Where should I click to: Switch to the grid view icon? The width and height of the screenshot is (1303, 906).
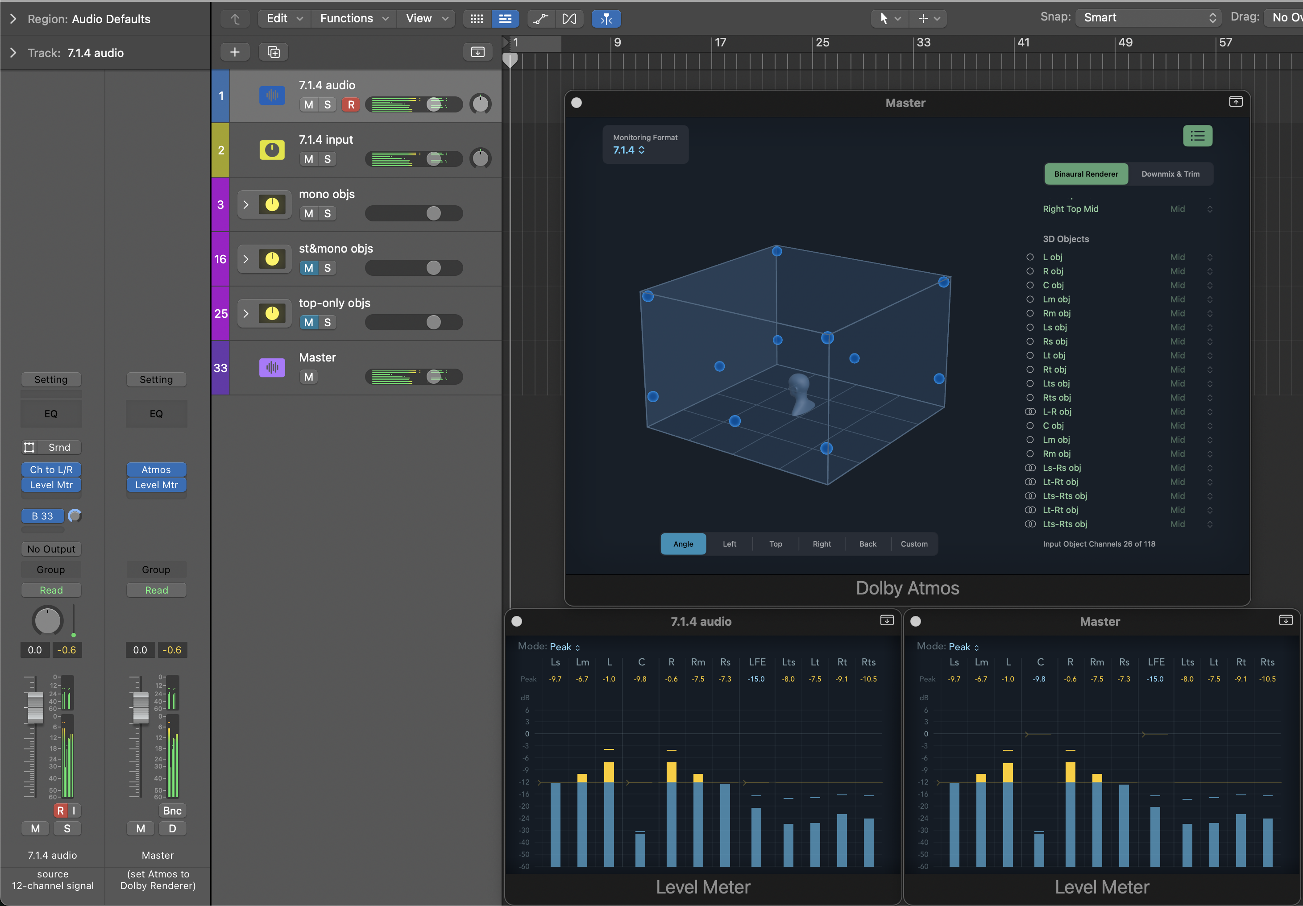pos(477,19)
